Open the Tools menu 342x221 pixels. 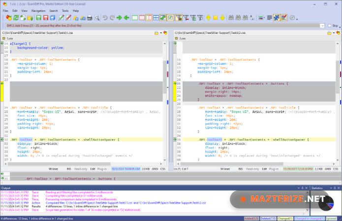point(65,11)
